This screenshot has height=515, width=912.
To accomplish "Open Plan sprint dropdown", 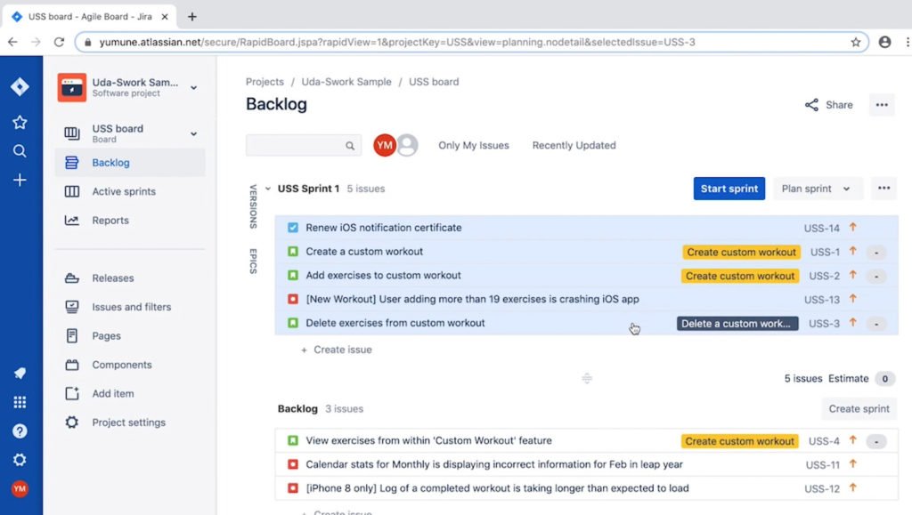I will (x=816, y=189).
